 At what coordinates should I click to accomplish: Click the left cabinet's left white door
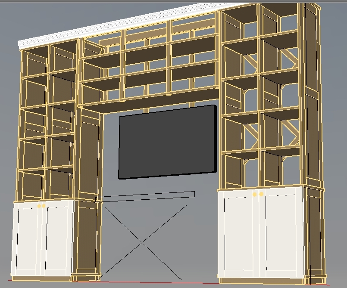[x=28, y=239]
